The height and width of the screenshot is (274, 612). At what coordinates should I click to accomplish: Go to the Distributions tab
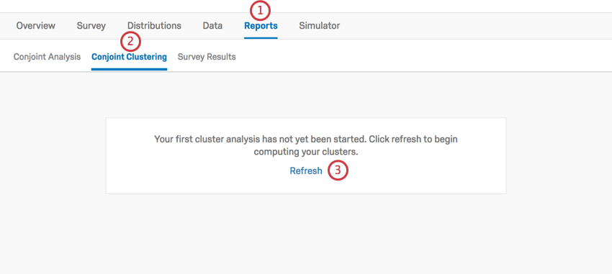[154, 26]
